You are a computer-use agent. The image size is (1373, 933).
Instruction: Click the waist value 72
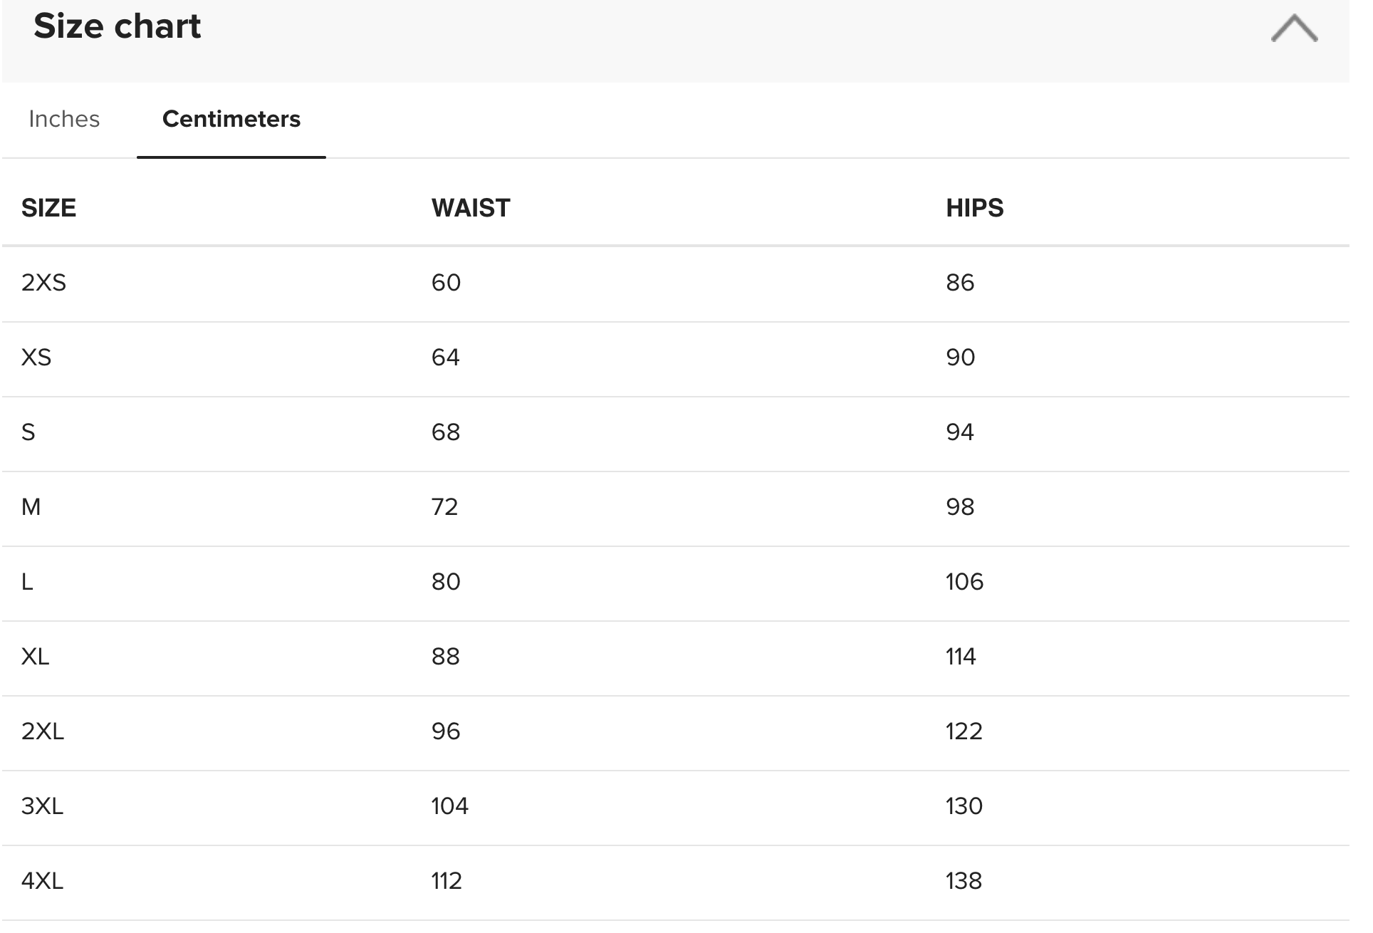444,507
